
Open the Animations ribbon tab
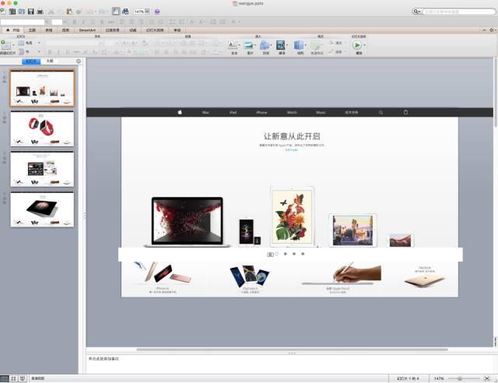133,30
